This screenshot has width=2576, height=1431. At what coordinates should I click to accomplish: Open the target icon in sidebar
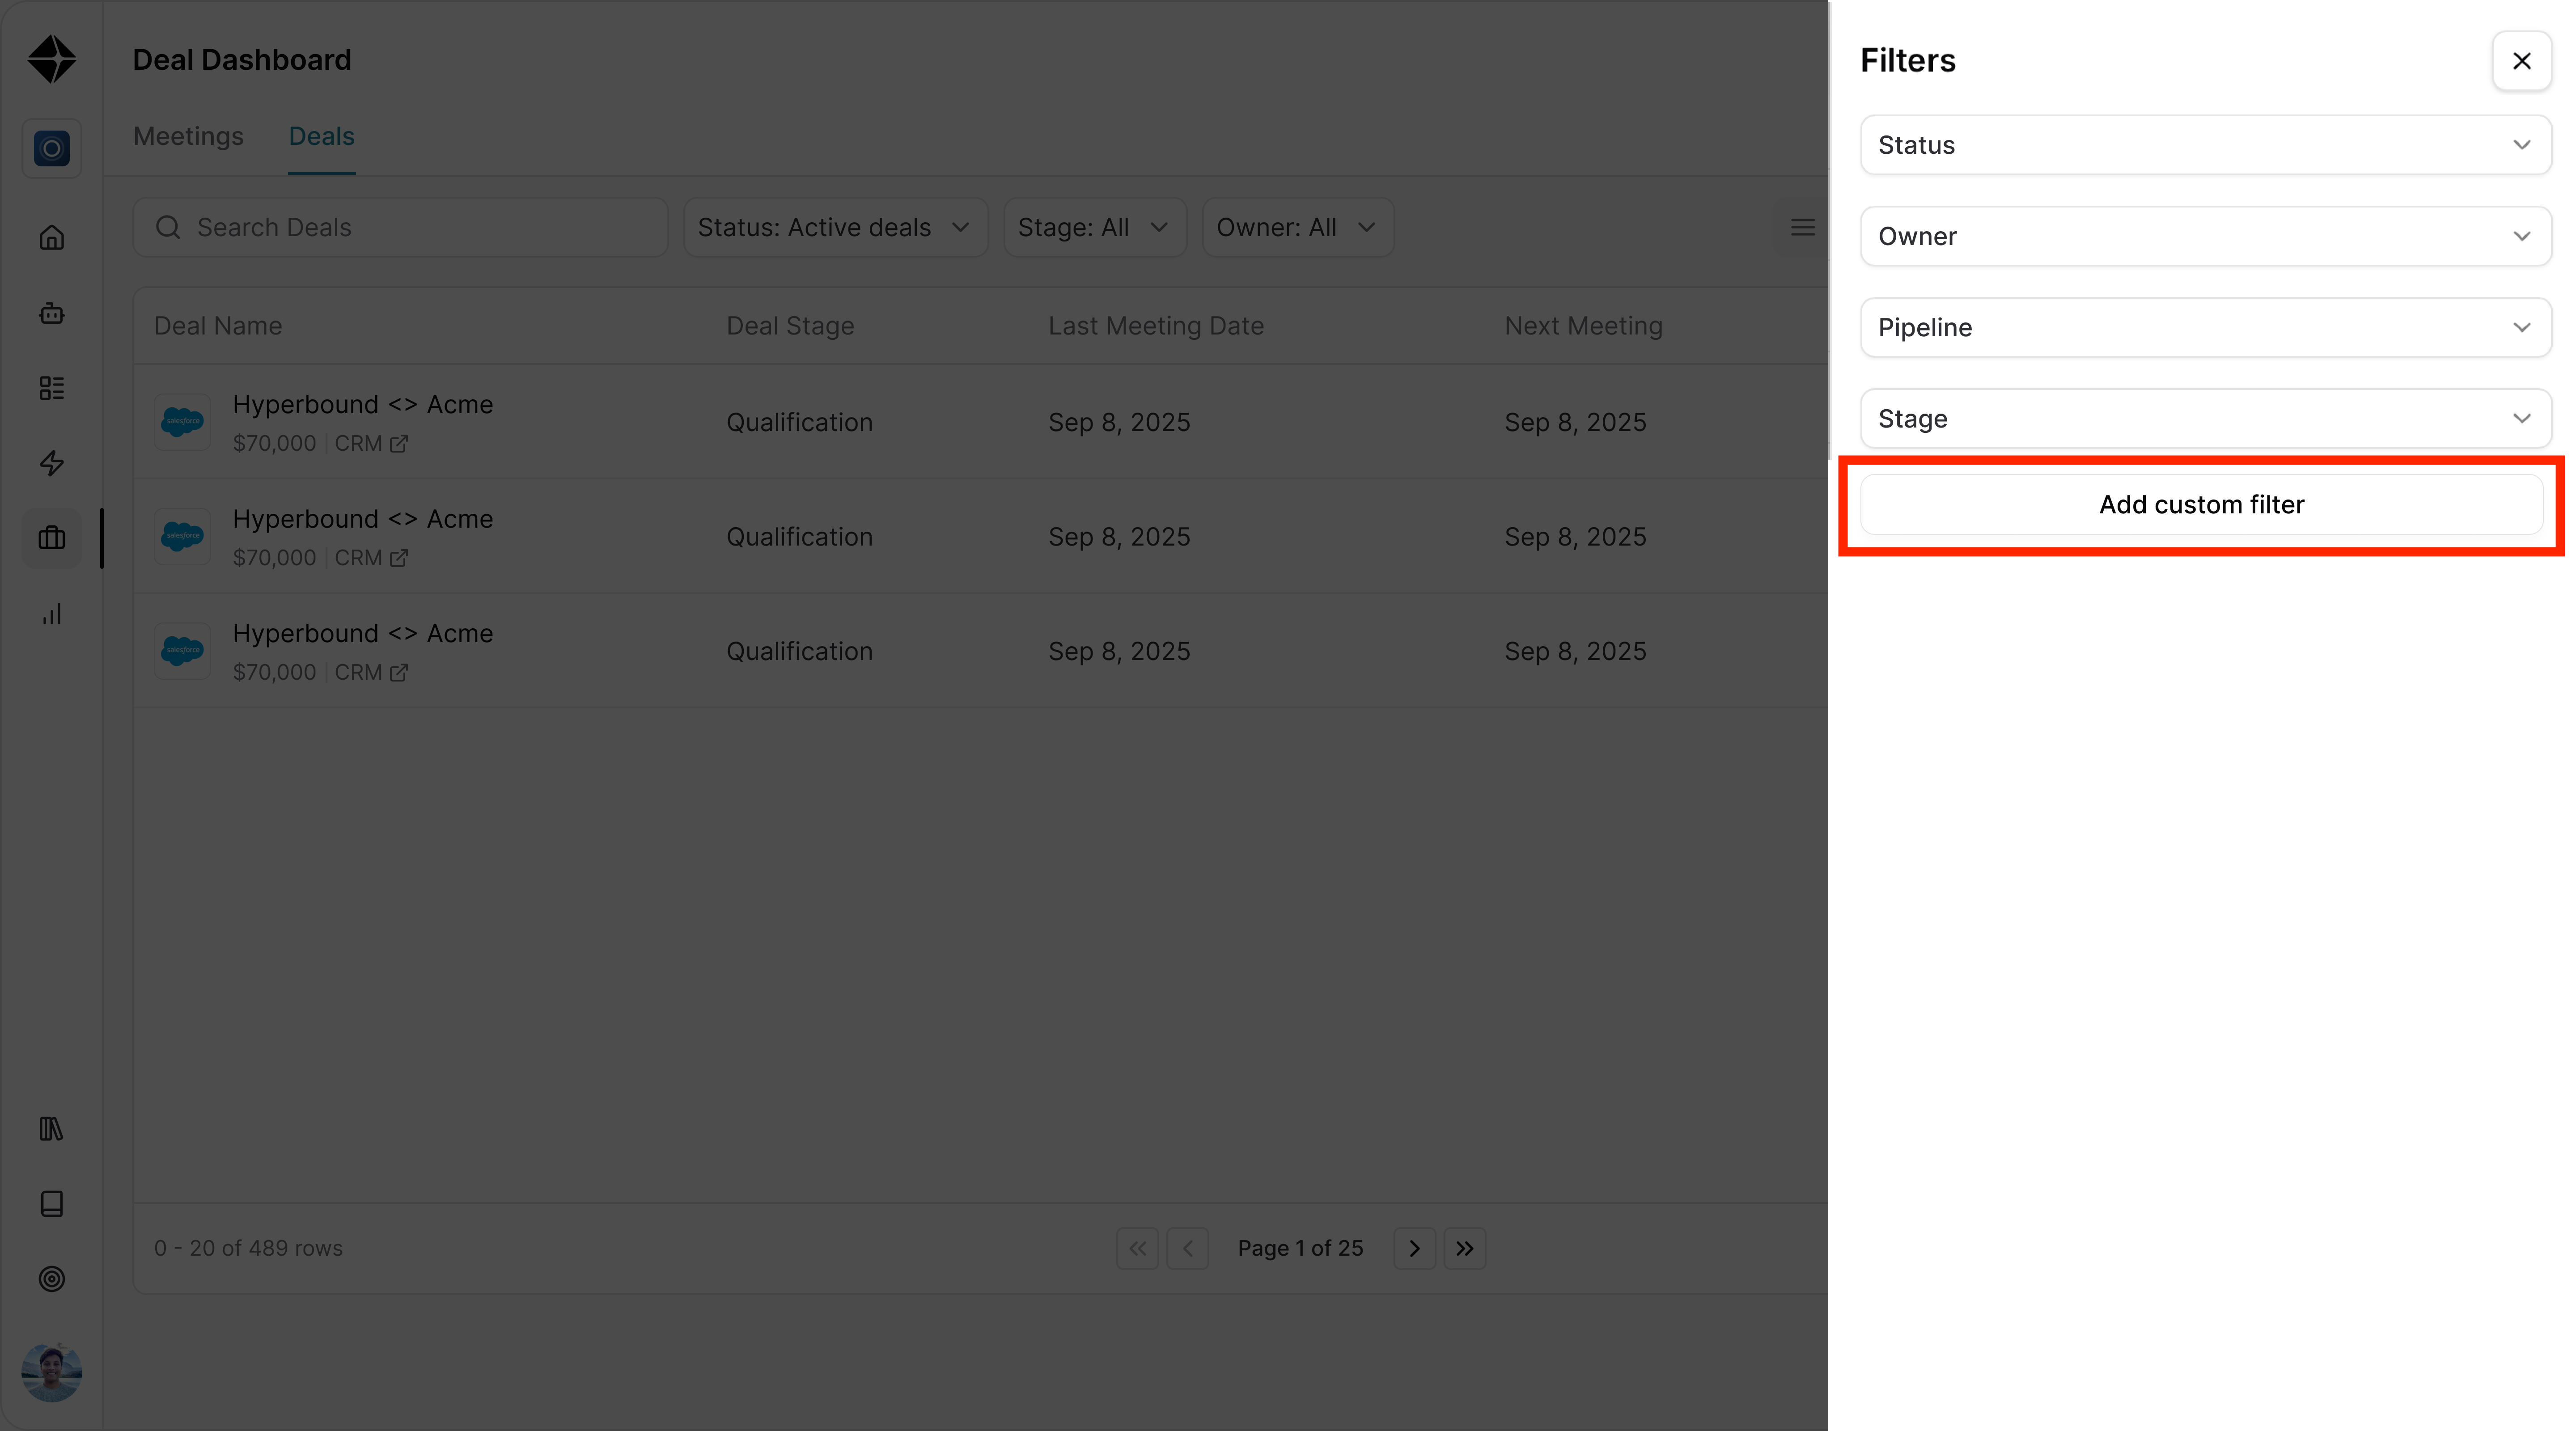(x=52, y=1279)
